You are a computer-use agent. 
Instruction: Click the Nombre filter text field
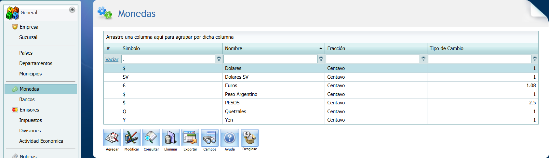coord(270,59)
